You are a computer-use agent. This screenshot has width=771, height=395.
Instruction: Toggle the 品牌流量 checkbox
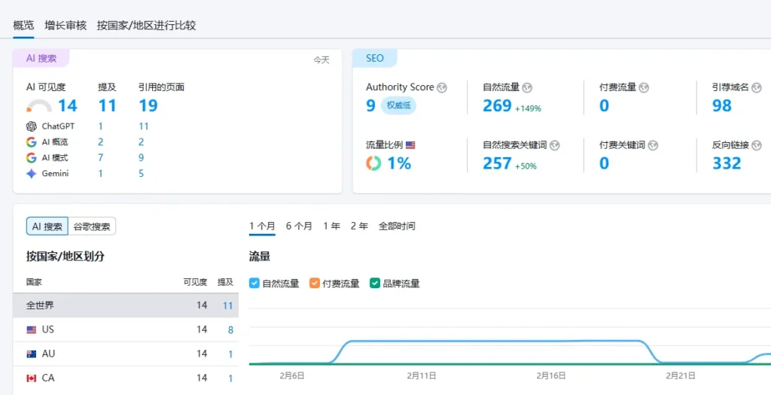pos(375,283)
